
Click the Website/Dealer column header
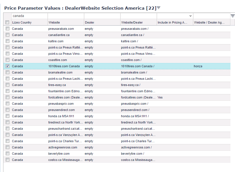pos(138,22)
